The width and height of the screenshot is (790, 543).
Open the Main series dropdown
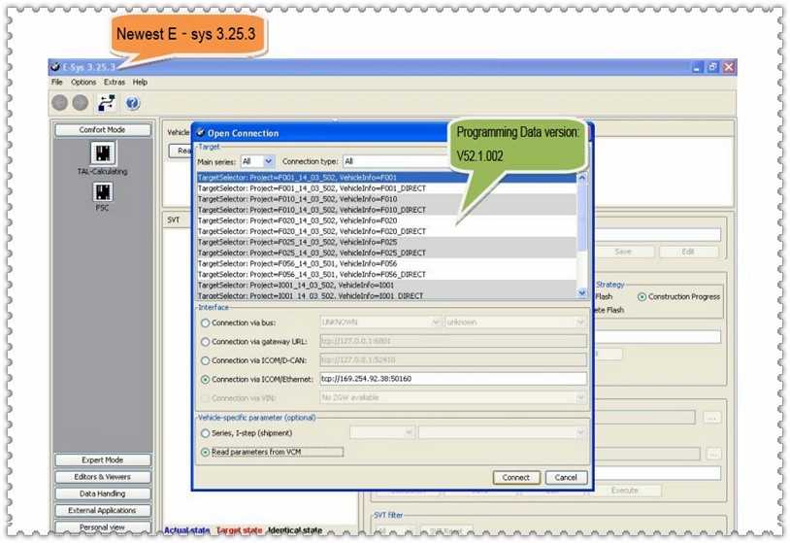coord(257,161)
